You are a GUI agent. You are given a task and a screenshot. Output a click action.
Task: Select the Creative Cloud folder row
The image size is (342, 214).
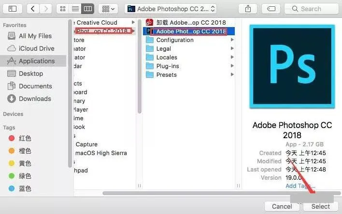105,23
